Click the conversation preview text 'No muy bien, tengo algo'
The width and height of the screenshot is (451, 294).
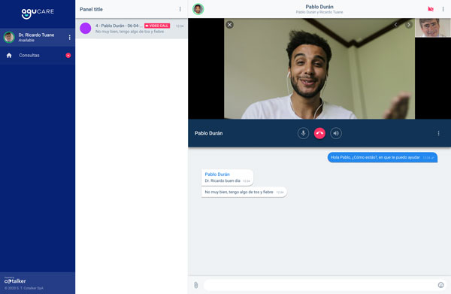[x=130, y=32]
